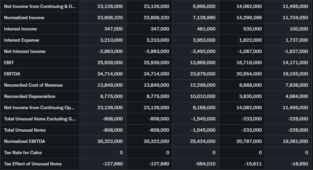Click the EBIT cell showing 16,719,000
313x170 pixels.
tap(249, 63)
